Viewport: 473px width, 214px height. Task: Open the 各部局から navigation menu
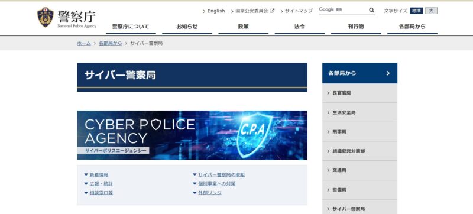pyautogui.click(x=412, y=27)
